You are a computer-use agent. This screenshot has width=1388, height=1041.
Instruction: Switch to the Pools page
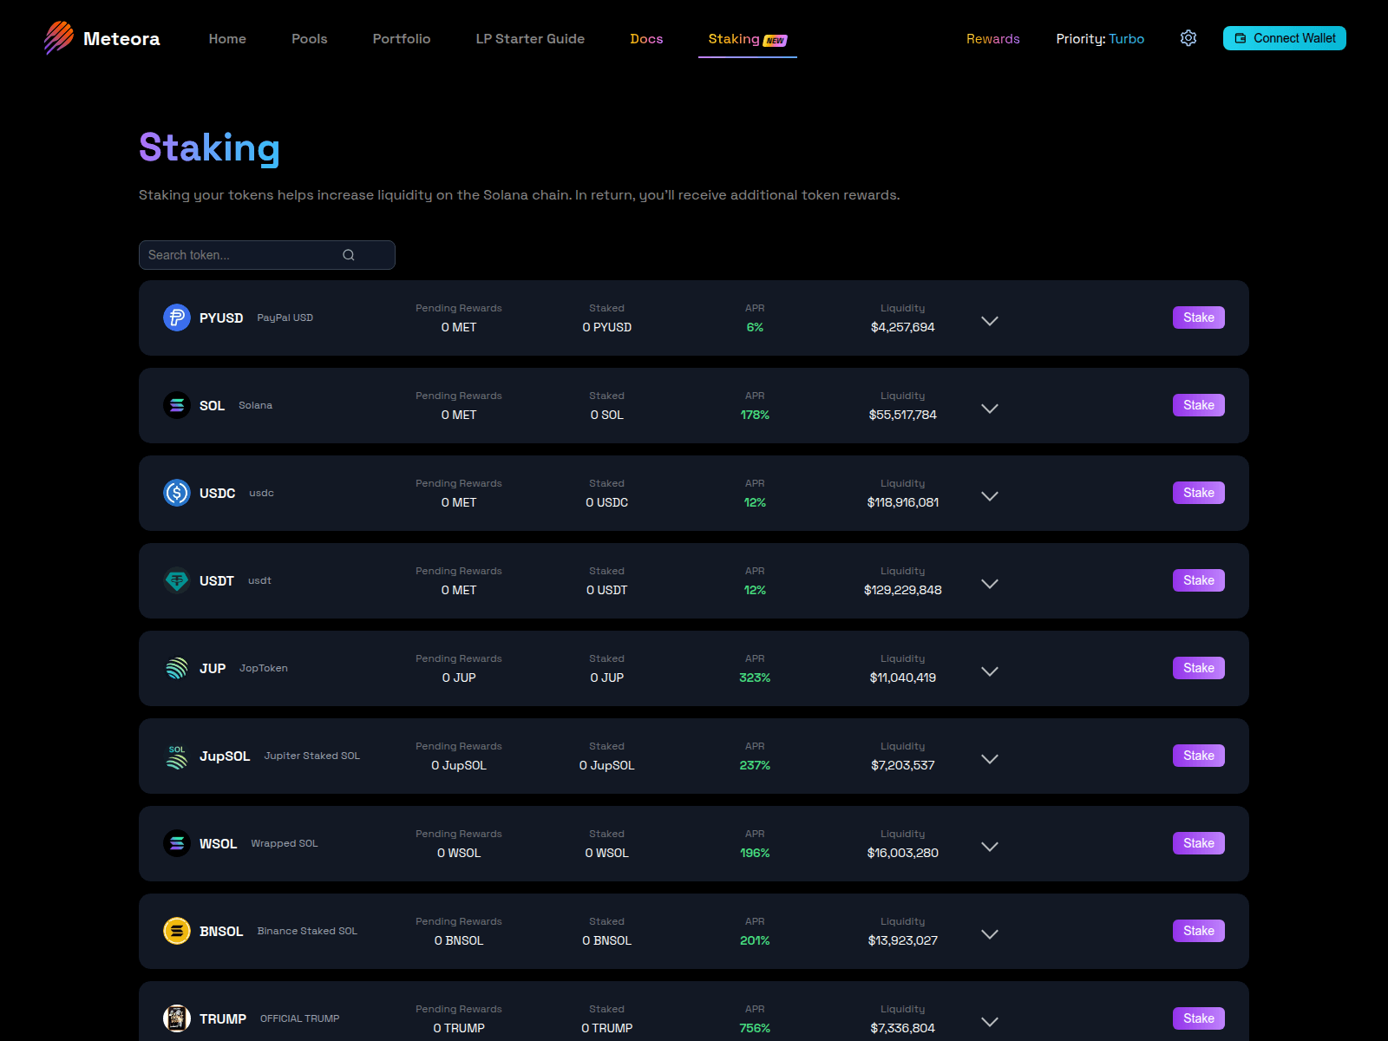pyautogui.click(x=309, y=38)
